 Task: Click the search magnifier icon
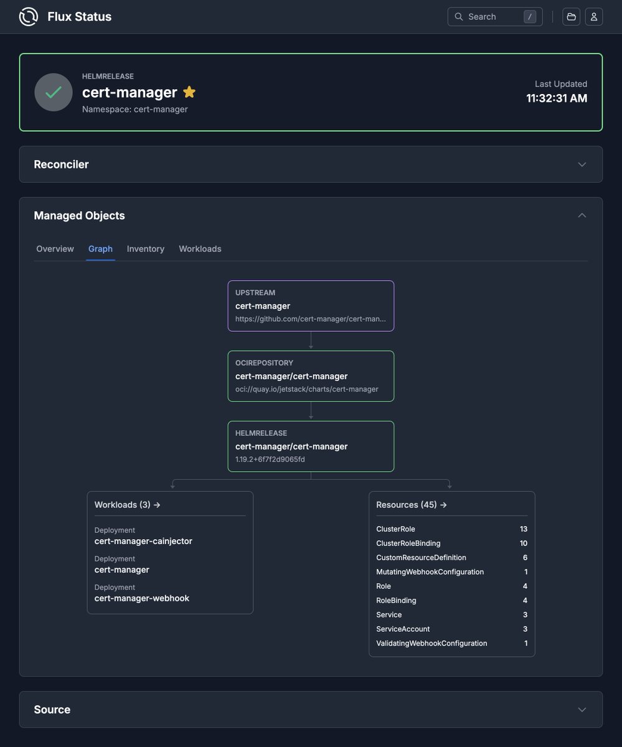coord(459,17)
